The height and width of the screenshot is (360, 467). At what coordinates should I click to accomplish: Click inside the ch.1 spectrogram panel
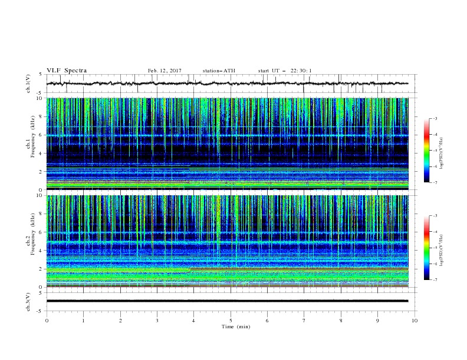(227, 144)
